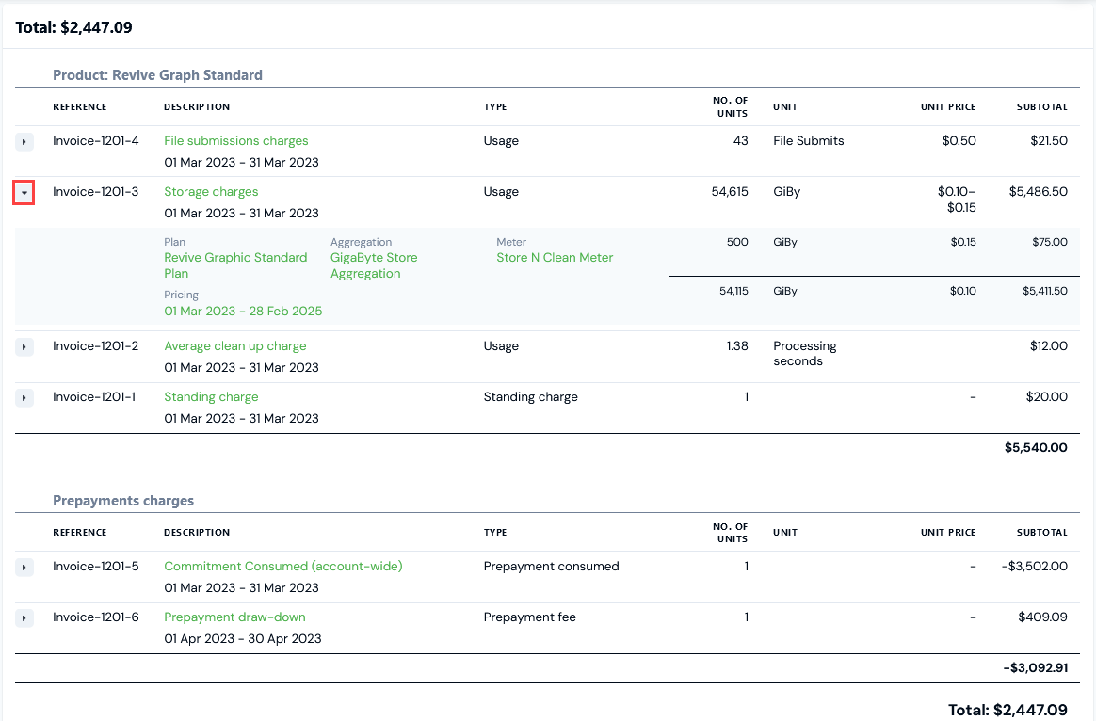The image size is (1096, 721).
Task: Select the Invoice-1201-2 reference text
Action: (96, 345)
